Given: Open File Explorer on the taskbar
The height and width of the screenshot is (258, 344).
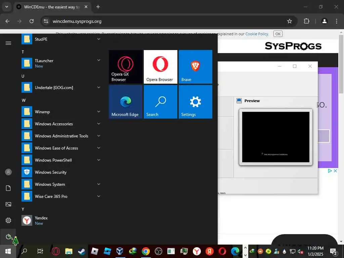Looking at the screenshot, I should [x=69, y=251].
